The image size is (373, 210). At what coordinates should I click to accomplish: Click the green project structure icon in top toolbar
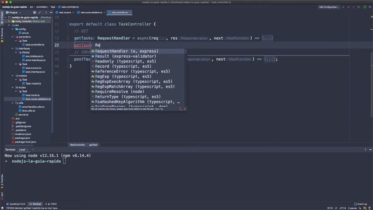[365, 7]
